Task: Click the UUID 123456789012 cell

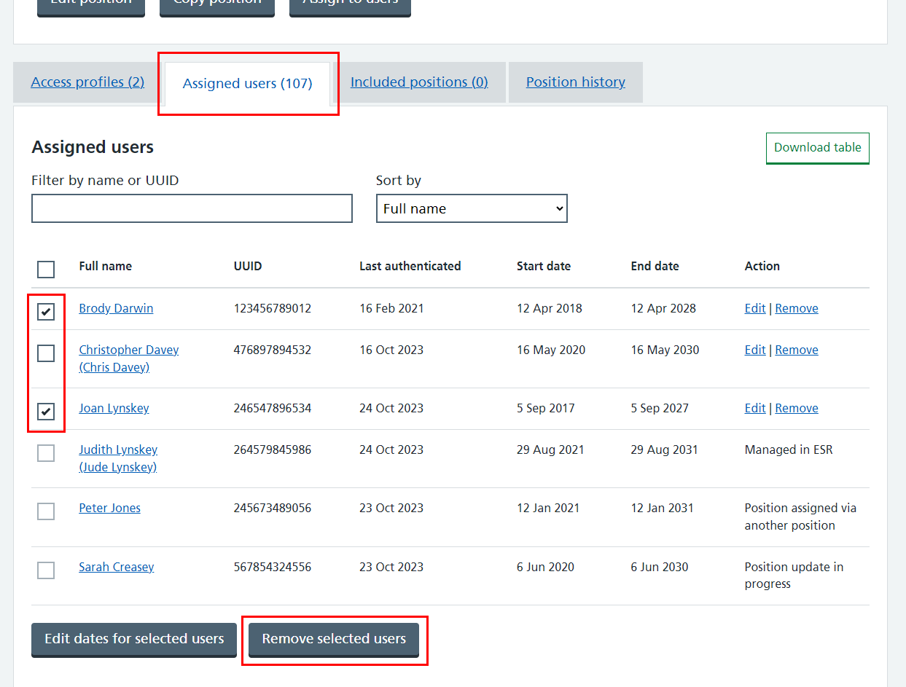Action: (x=273, y=308)
